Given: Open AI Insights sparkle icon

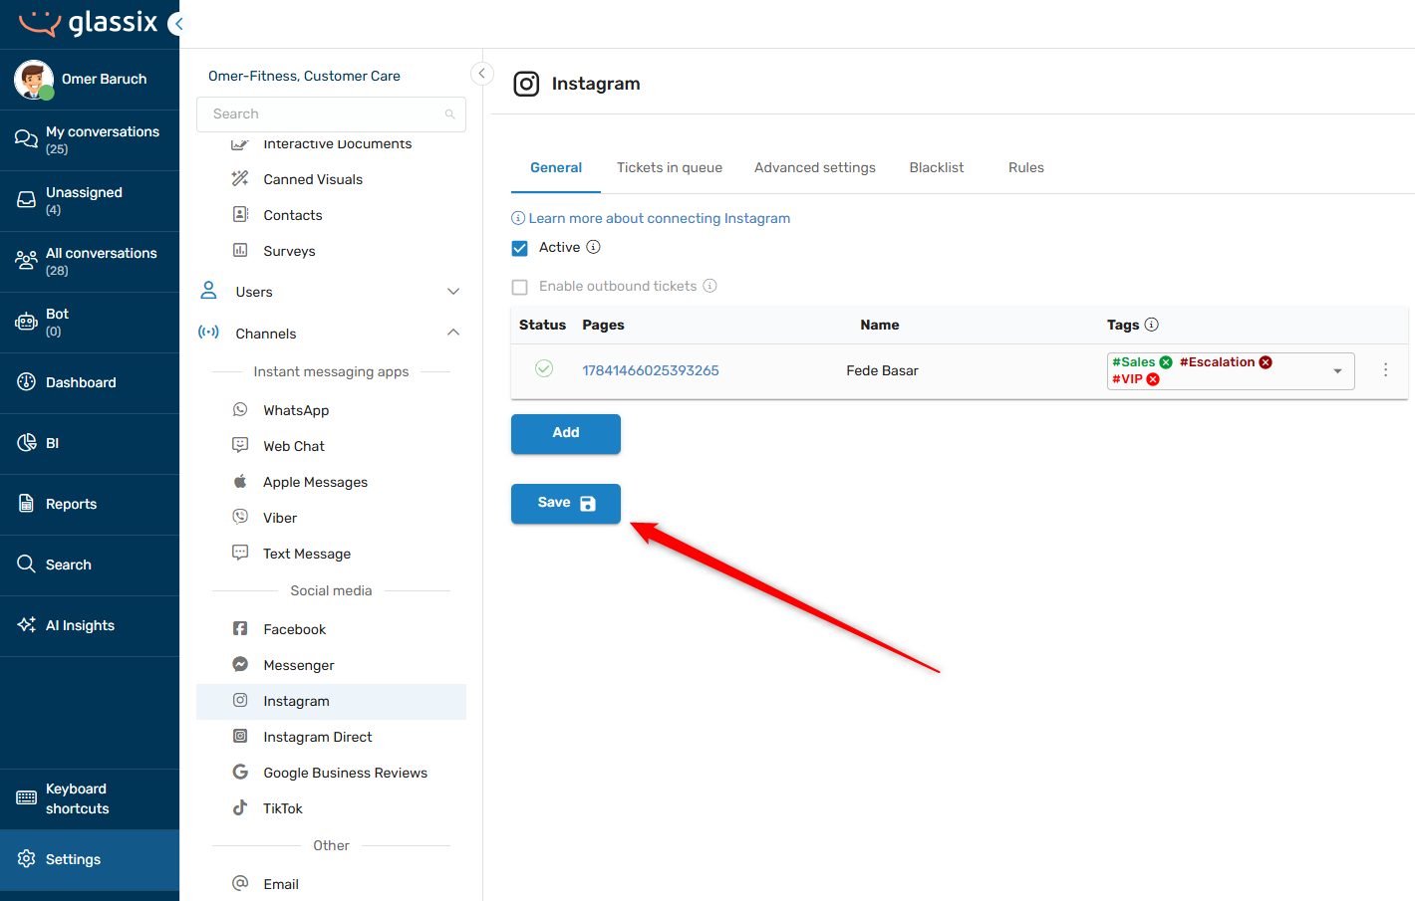Looking at the screenshot, I should click(x=26, y=625).
